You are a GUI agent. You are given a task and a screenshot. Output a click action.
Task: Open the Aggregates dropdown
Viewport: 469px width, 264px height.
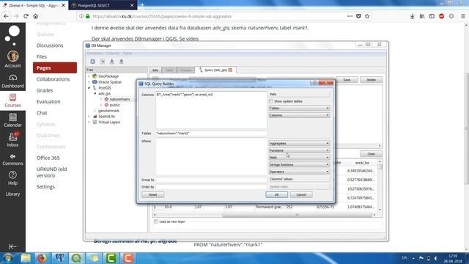pyautogui.click(x=299, y=144)
